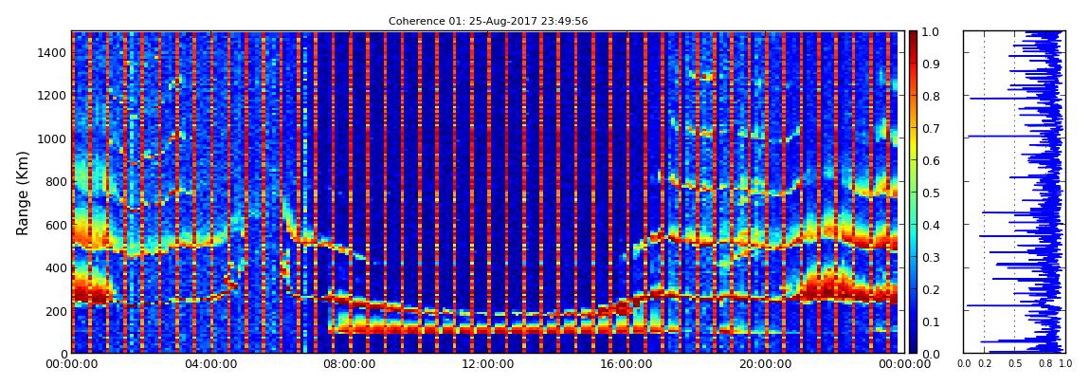Image resolution: width=1090 pixels, height=386 pixels.
Task: Click the colorbar 0.1 label
Action: click(932, 322)
